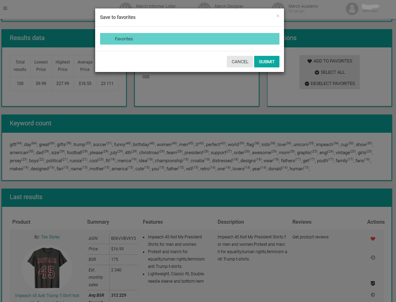Image resolution: width=396 pixels, height=302 pixels.
Task: Click estimated monthly sales 2 340
Action: tap(116, 270)
